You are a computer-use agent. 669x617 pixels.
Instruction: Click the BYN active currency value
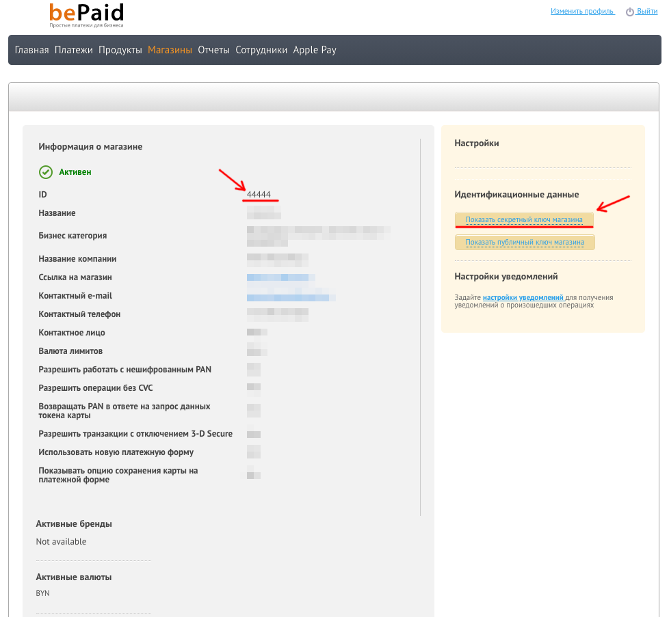[x=42, y=593]
